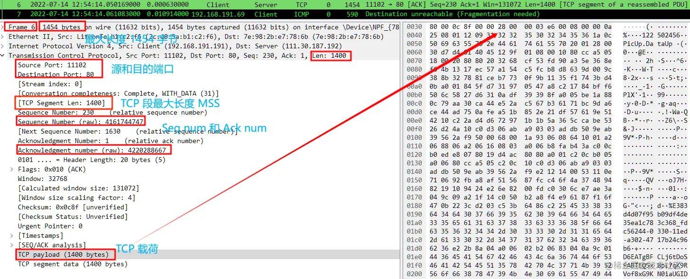The width and height of the screenshot is (690, 279).
Task: Select the [Stream index: 0] line
Action: coord(50,84)
